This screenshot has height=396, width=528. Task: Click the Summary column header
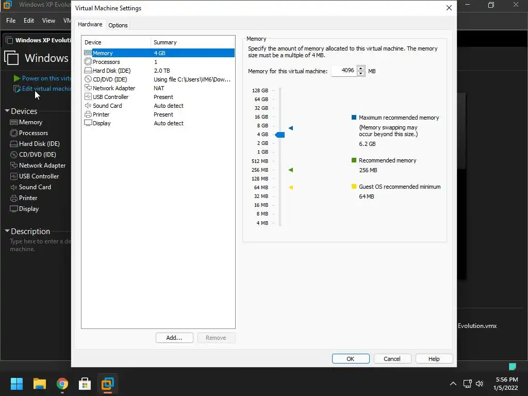point(193,42)
